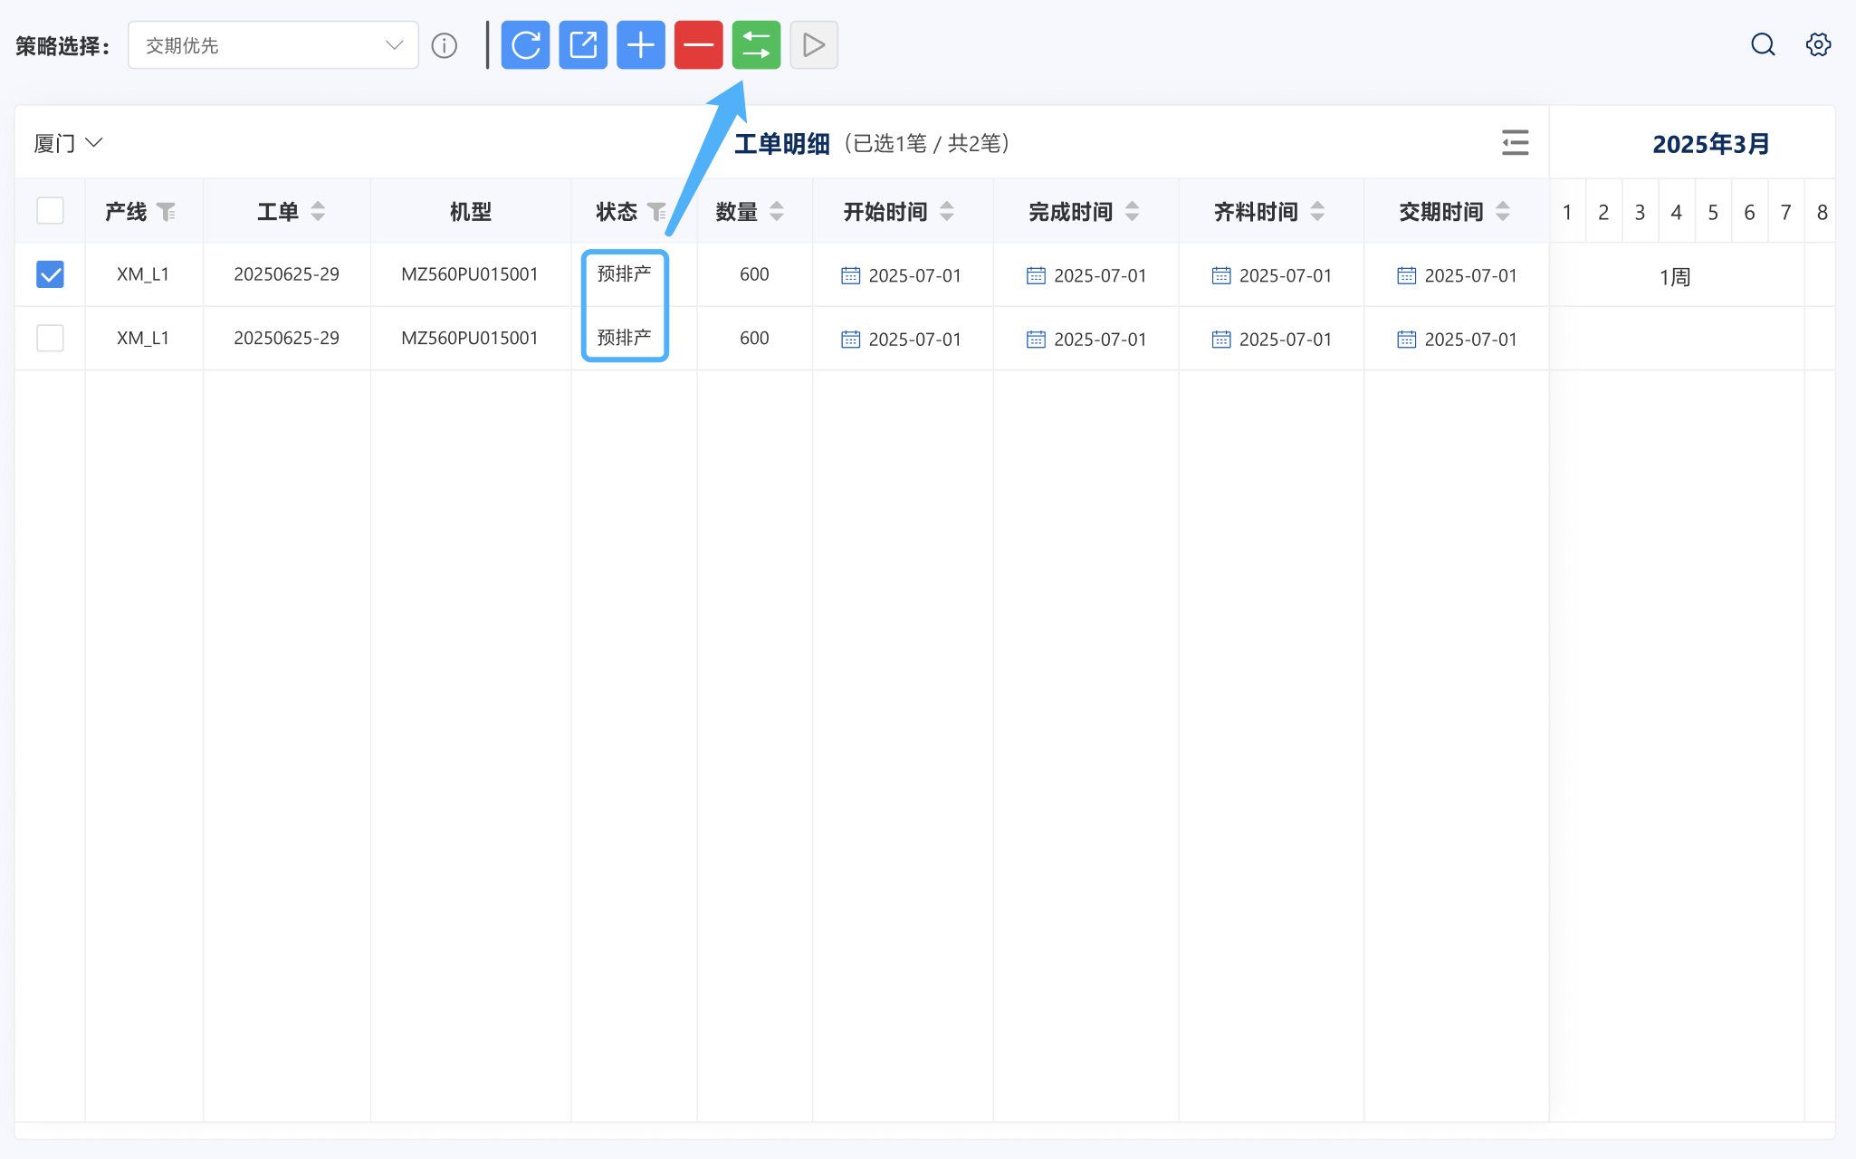
Task: Open the search magnifier icon
Action: pos(1763,45)
